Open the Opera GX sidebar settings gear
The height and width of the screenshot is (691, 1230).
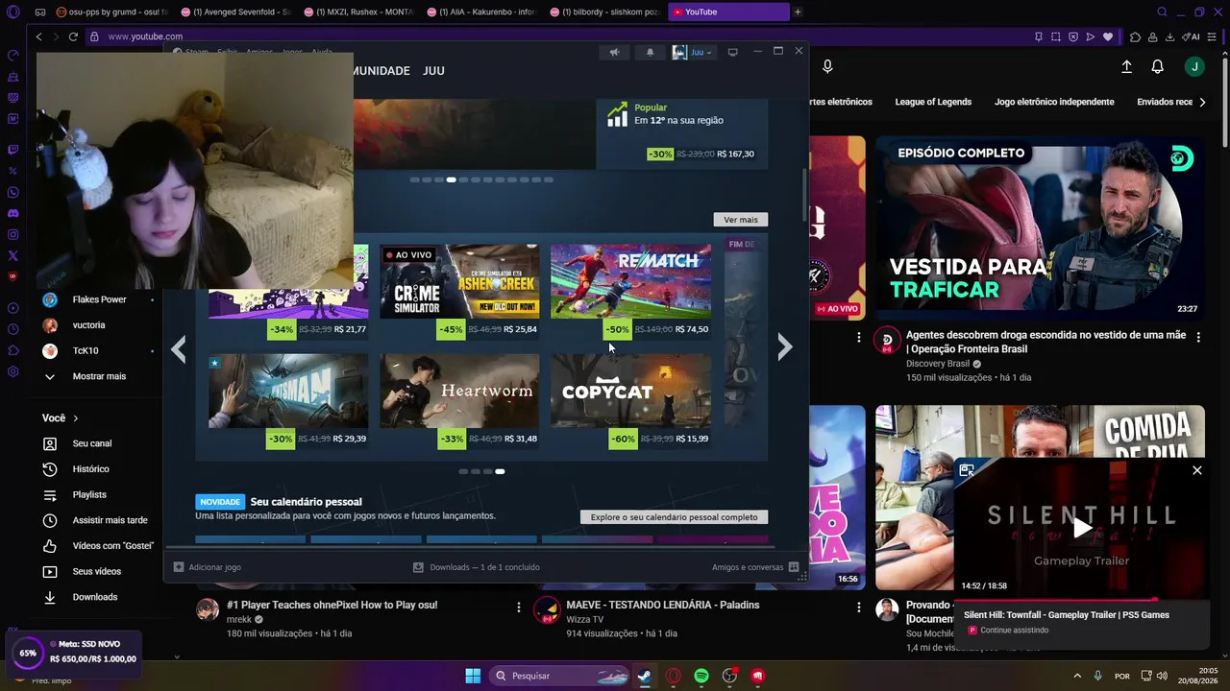(13, 371)
